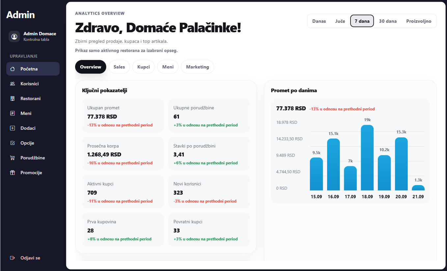Choose the Proizvoljno custom range

(419, 21)
